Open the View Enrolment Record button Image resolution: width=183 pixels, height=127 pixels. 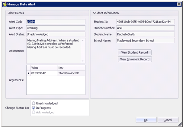(135, 59)
